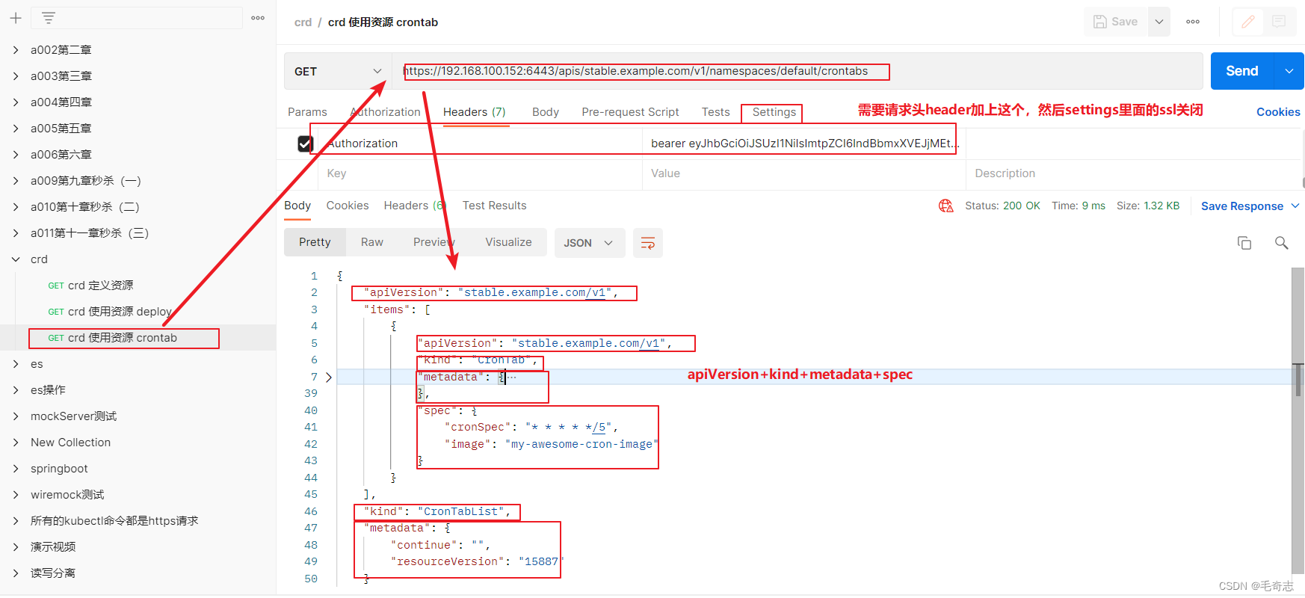Image resolution: width=1305 pixels, height=598 pixels.
Task: Open request crd 定义资源
Action: [x=90, y=286]
